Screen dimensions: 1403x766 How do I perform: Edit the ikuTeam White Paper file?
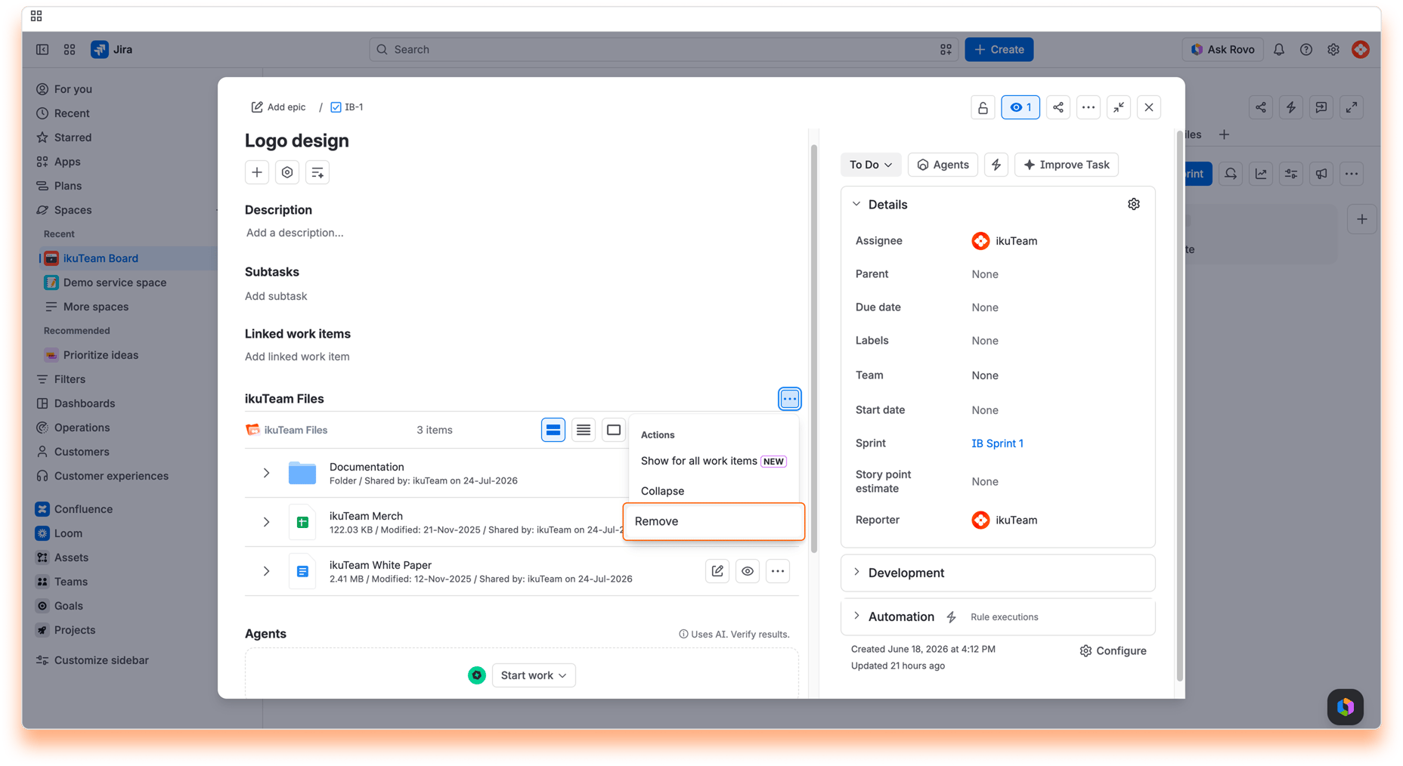click(x=717, y=571)
